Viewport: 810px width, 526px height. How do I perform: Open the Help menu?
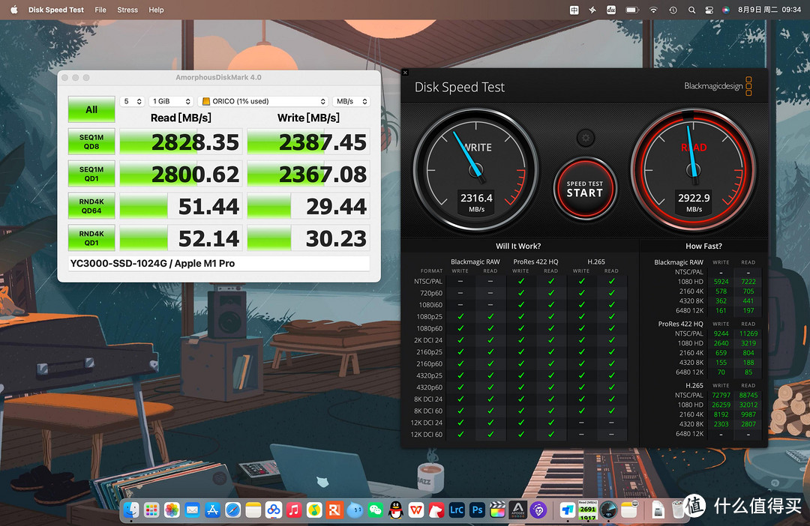pyautogui.click(x=156, y=10)
